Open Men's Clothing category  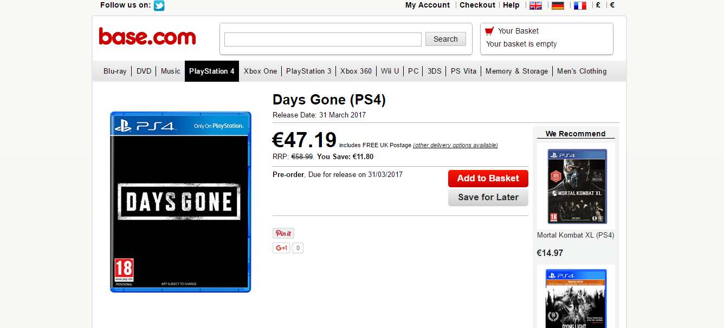[581, 71]
